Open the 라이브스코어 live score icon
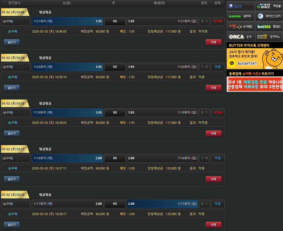283x231 pixels. (269, 16)
